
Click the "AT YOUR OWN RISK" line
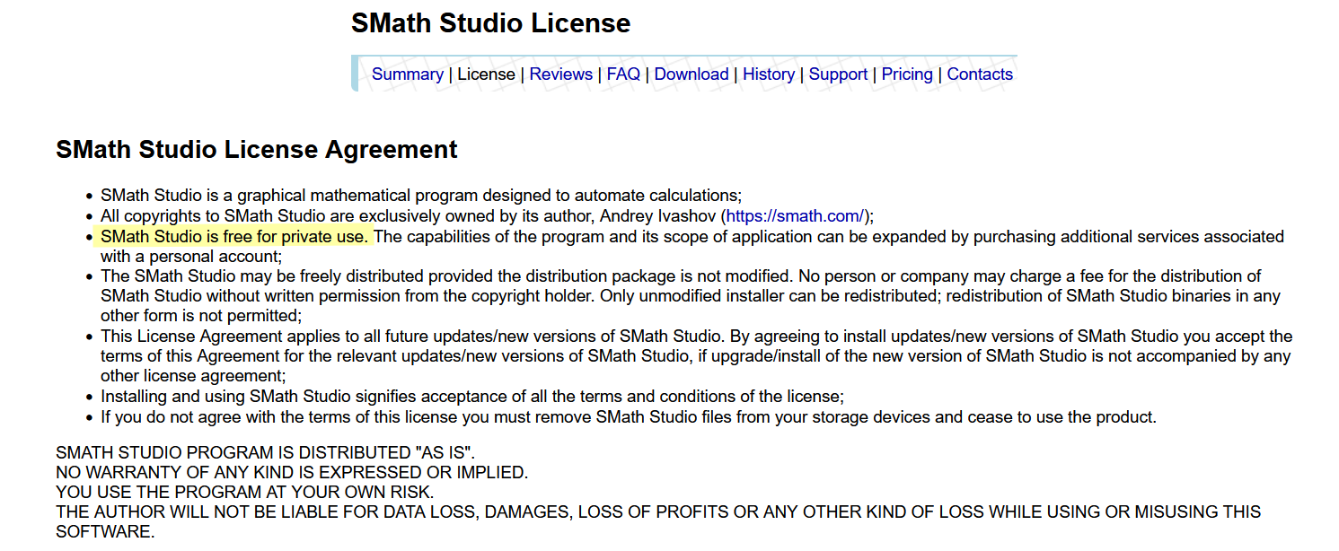(244, 493)
